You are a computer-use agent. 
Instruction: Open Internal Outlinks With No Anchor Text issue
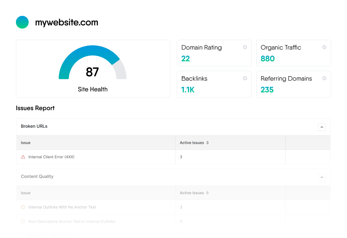62,207
